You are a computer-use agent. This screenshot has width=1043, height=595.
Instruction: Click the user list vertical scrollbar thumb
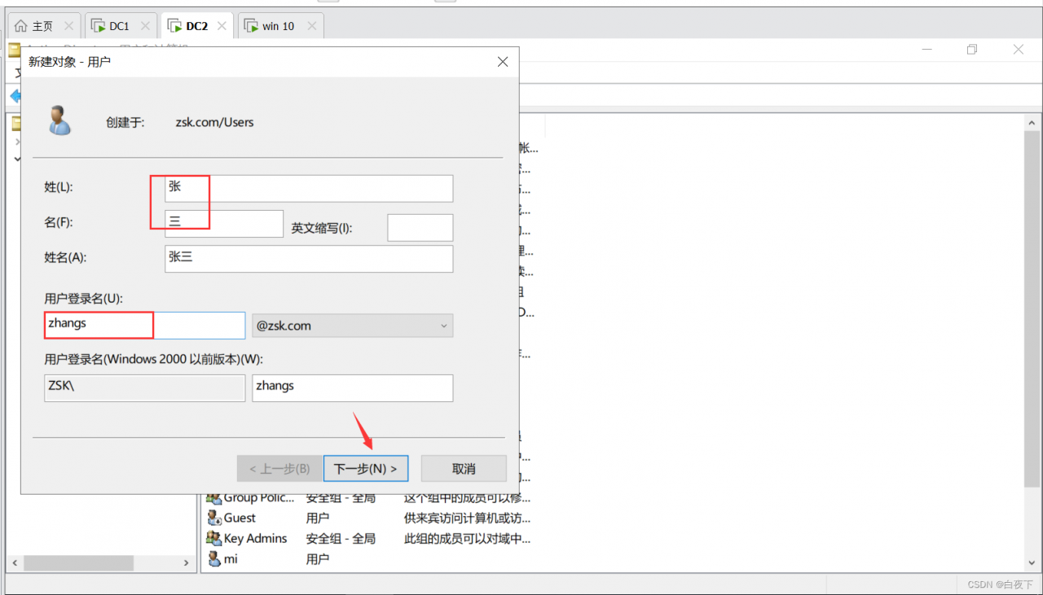1032,309
